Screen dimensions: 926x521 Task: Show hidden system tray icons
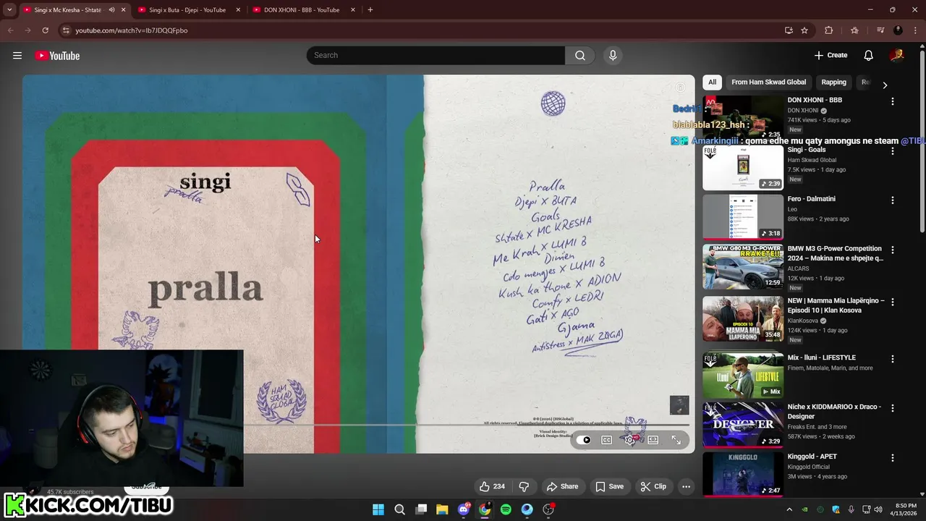(x=789, y=509)
